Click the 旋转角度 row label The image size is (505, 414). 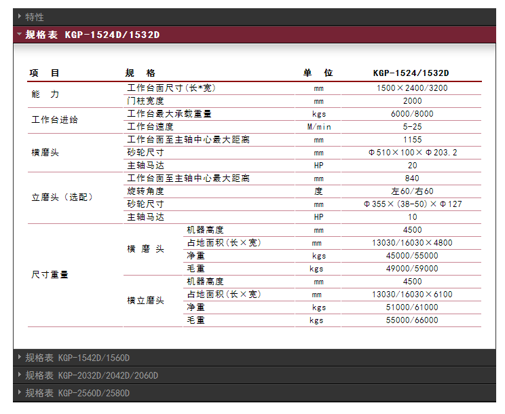[145, 191]
